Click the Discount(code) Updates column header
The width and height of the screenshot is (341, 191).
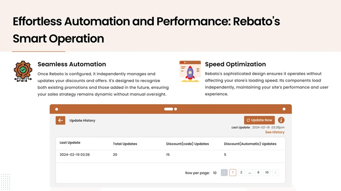click(x=188, y=144)
